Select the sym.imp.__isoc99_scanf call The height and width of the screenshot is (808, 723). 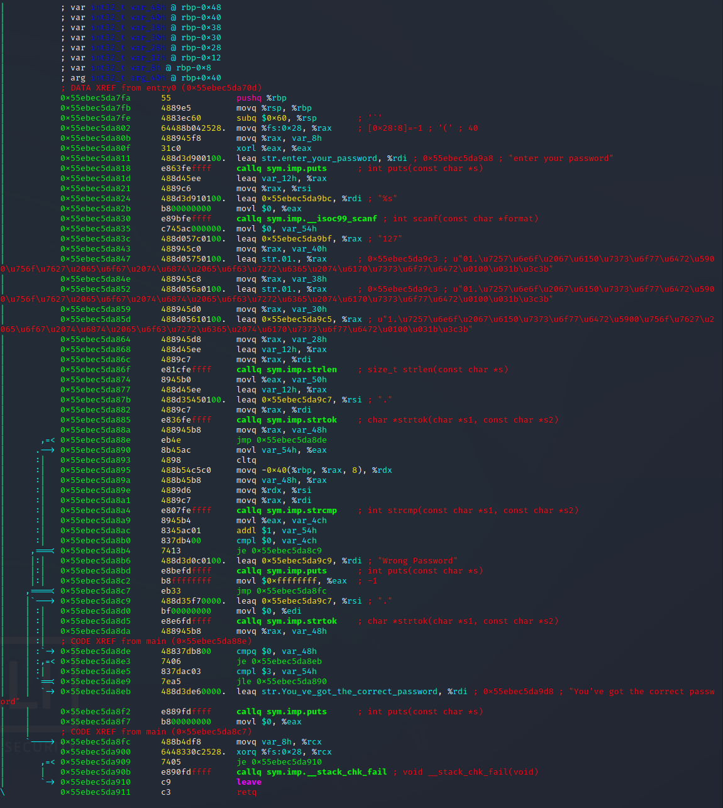coord(321,219)
